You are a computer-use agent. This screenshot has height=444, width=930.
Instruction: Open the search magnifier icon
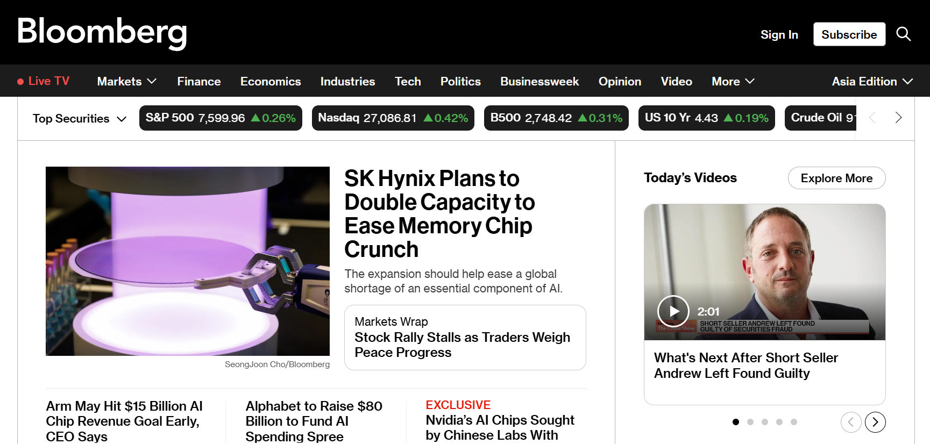pos(904,34)
